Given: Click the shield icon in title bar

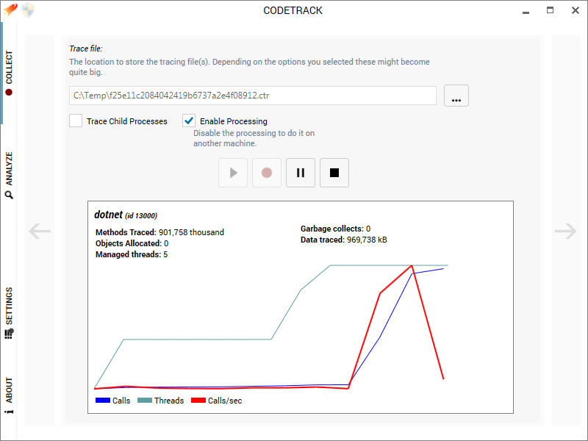Looking at the screenshot, I should [x=28, y=10].
